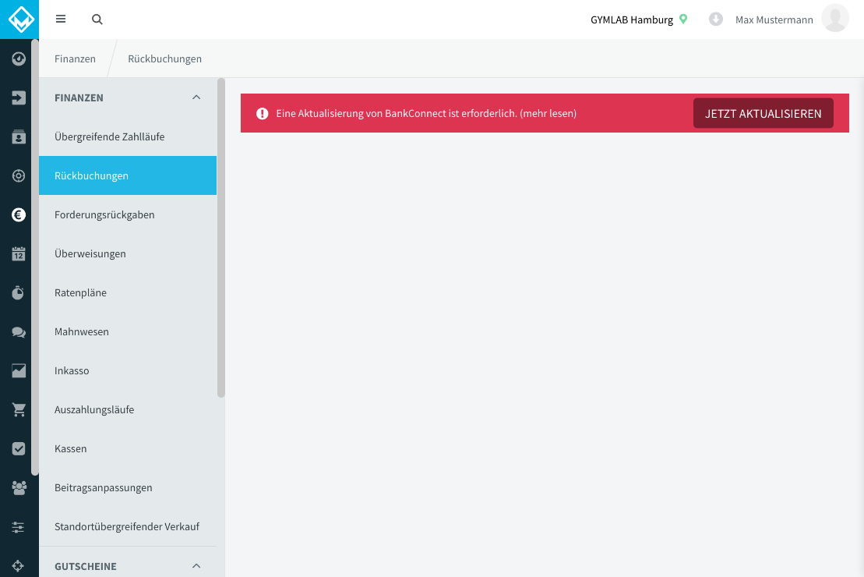Collapse the FINANZEN section chevron
Image resolution: width=864 pixels, height=577 pixels.
coord(196,97)
